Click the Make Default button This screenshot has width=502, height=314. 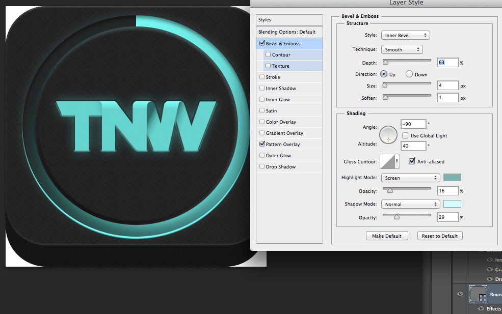click(x=387, y=236)
